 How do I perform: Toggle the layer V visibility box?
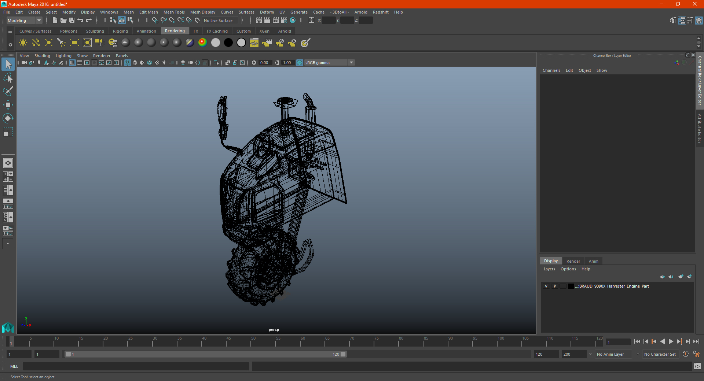pyautogui.click(x=546, y=286)
